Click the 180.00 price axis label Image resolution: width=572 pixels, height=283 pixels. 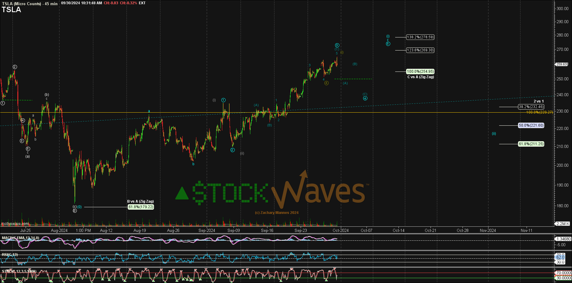[x=562, y=206]
